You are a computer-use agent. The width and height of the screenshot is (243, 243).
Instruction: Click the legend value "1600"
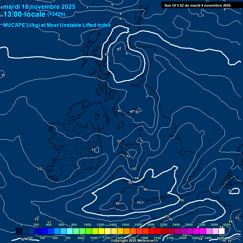tap(126, 225)
